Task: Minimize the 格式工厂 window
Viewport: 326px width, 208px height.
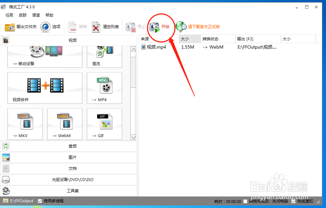Action: pos(297,7)
